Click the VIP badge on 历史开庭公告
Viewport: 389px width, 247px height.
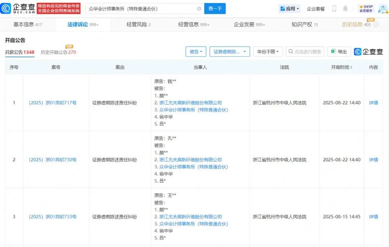click(x=69, y=46)
